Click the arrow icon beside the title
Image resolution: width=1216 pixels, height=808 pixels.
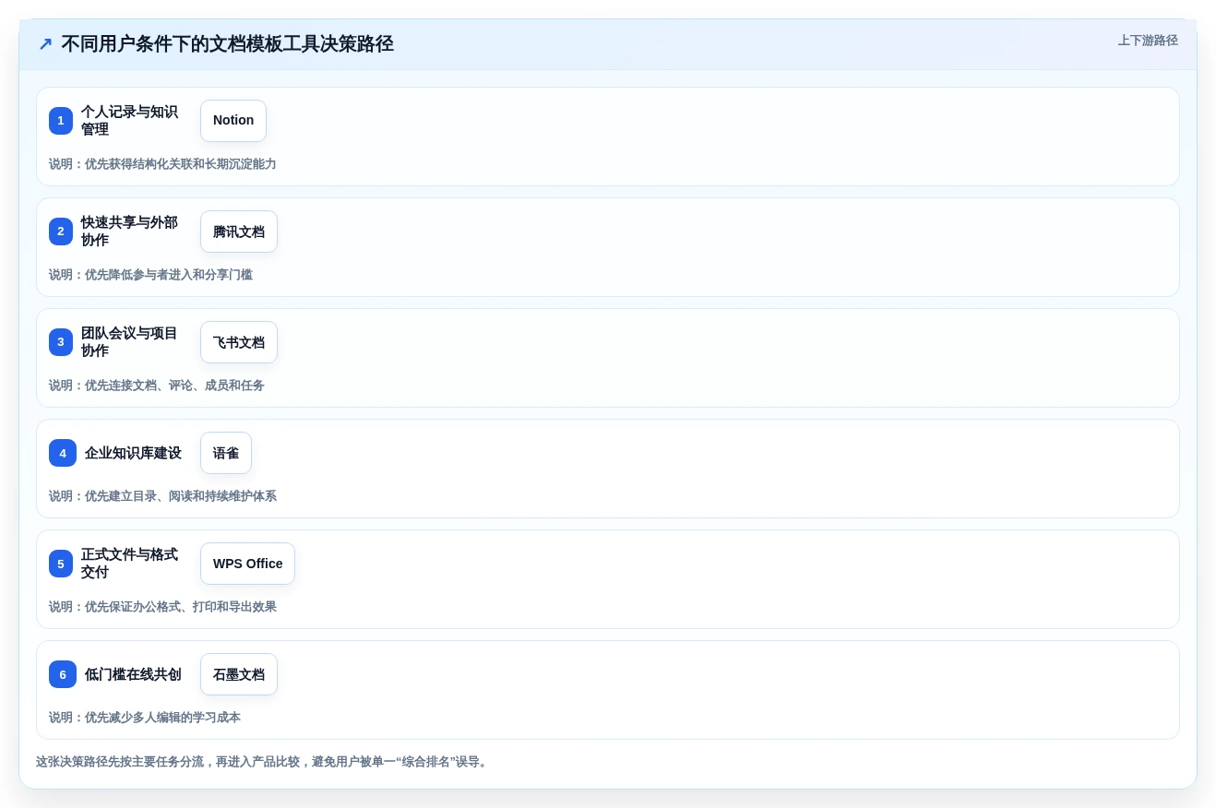[45, 43]
